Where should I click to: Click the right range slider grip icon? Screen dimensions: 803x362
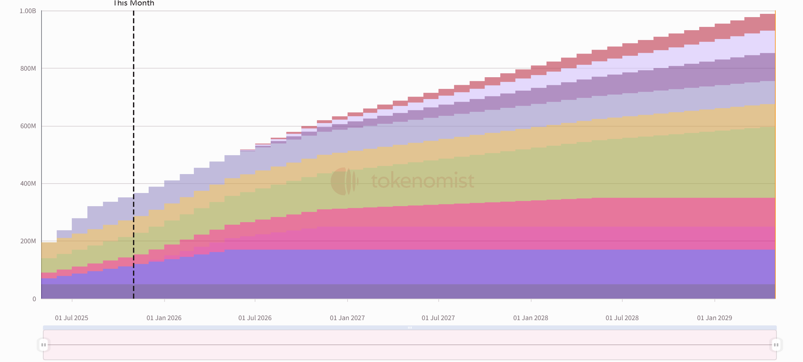coord(776,345)
